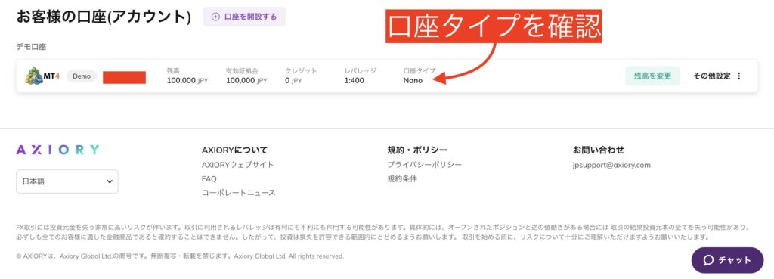Open the 日本語 language dropdown

click(67, 181)
